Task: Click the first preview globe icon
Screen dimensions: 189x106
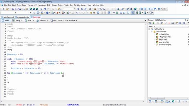Action: pyautogui.click(x=31, y=9)
